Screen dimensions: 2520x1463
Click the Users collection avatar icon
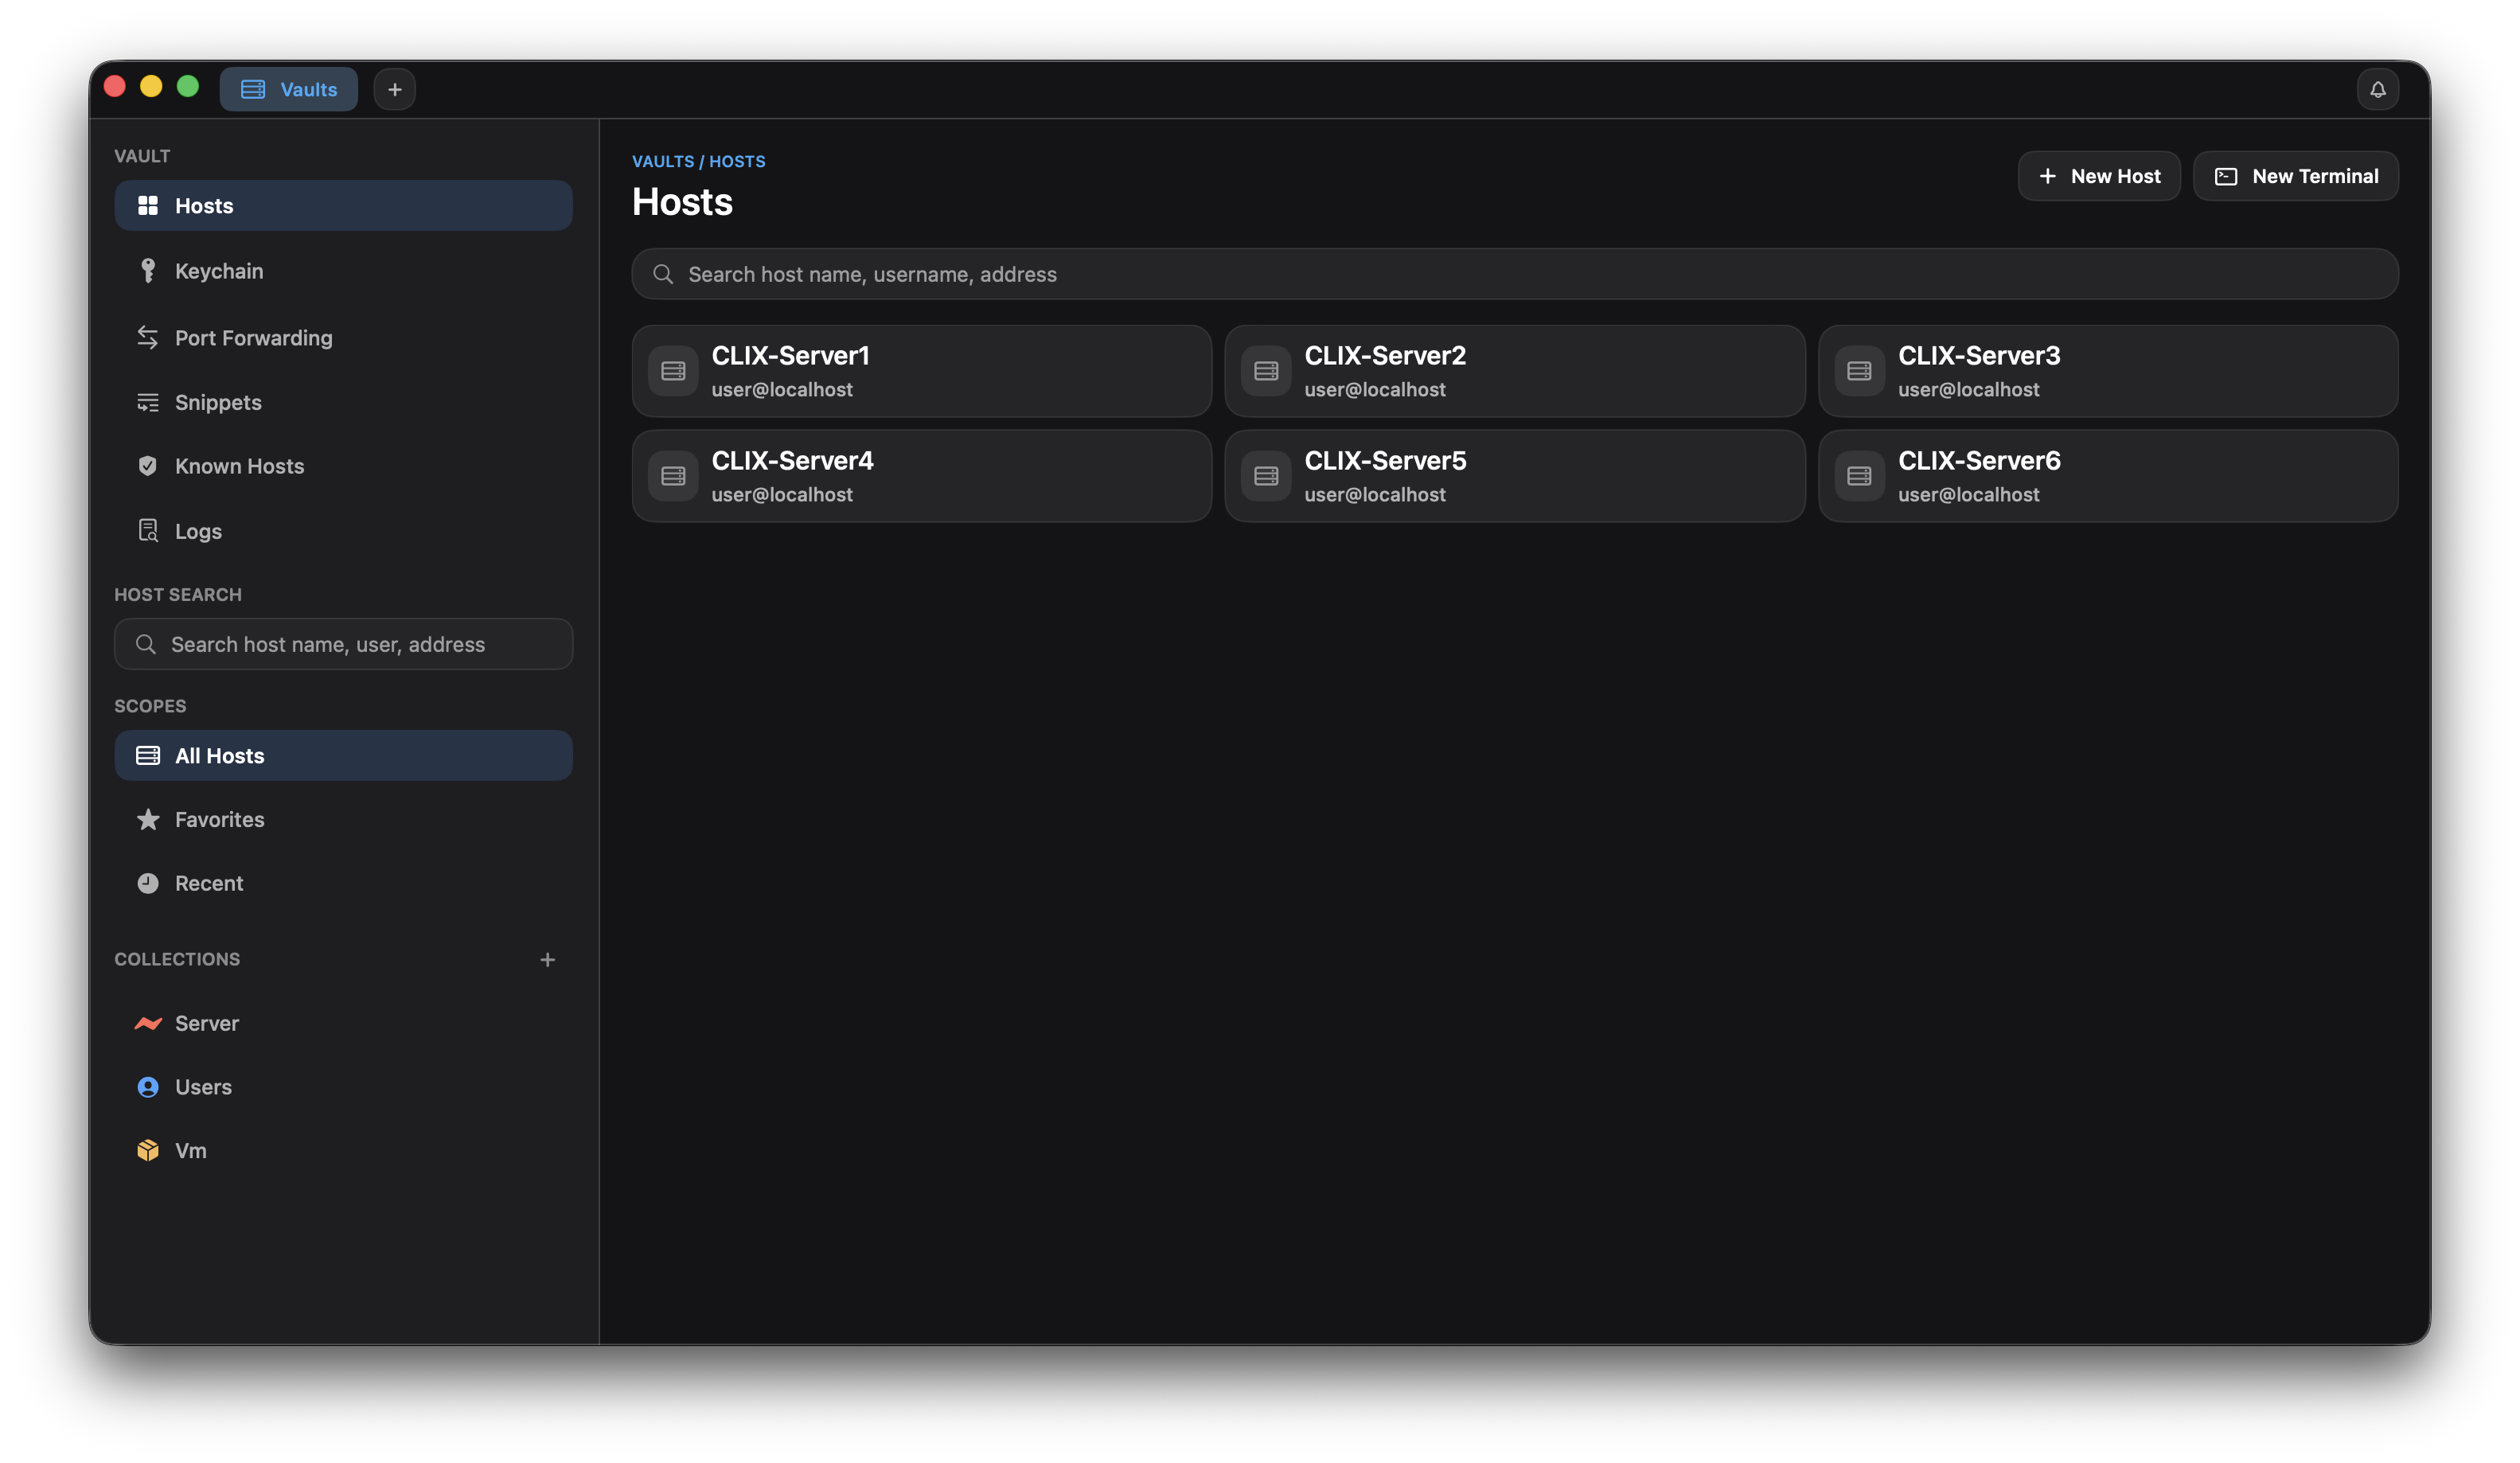click(x=148, y=1087)
